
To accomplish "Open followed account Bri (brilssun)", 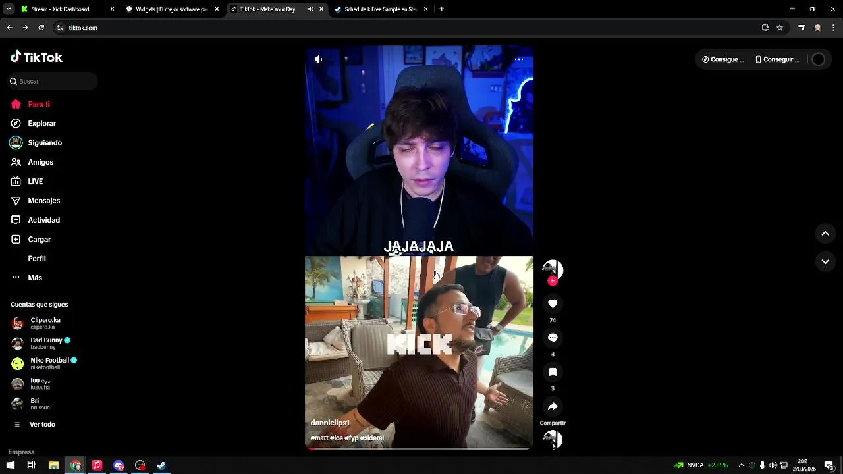I will pos(30,404).
